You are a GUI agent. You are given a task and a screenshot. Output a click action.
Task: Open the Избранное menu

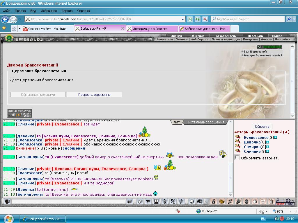pyautogui.click(x=49, y=11)
